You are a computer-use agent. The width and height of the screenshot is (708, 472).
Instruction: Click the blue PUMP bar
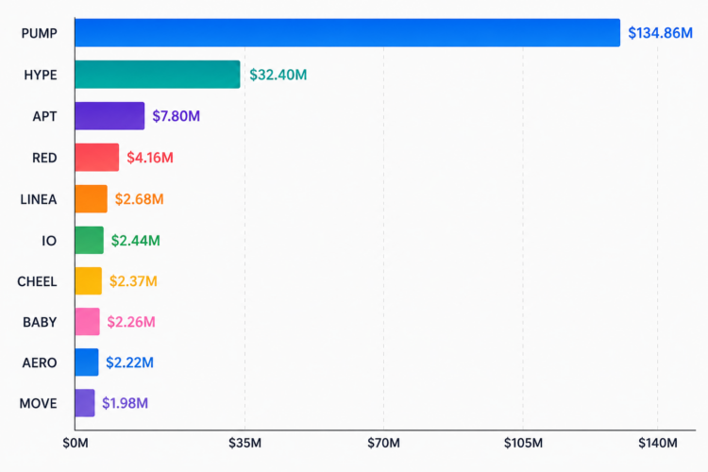tap(347, 32)
